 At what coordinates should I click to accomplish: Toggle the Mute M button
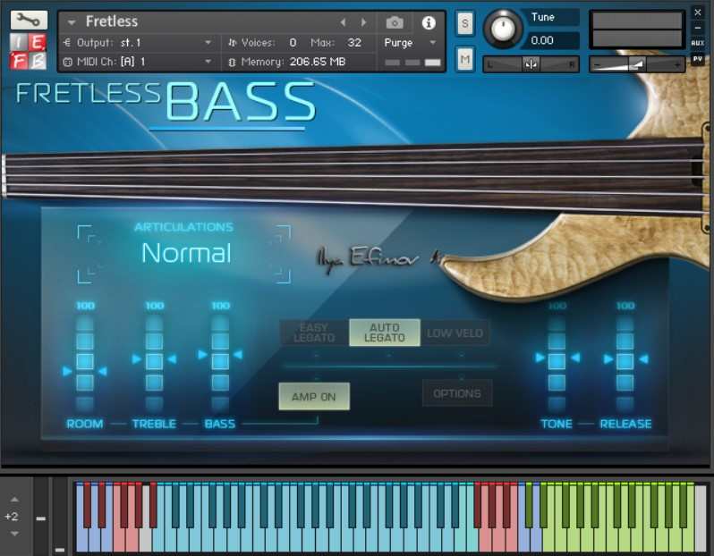pos(464,59)
